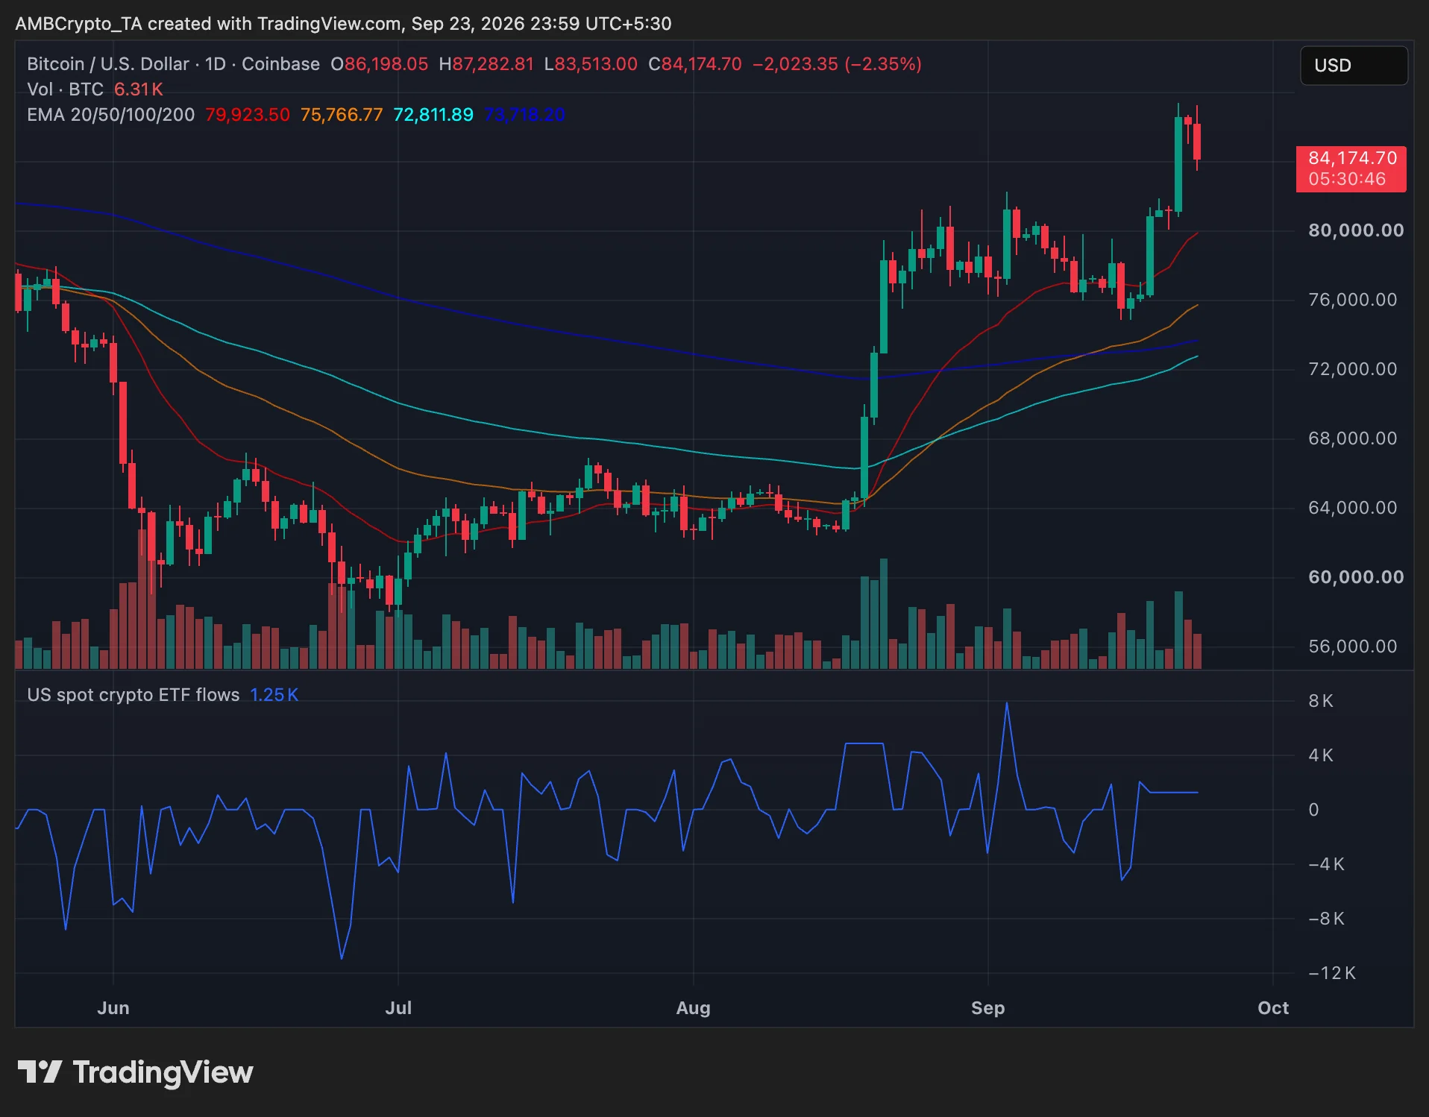Image resolution: width=1429 pixels, height=1117 pixels.
Task: Click the Bitcoin / U.S. Dollar symbol title
Action: (107, 64)
